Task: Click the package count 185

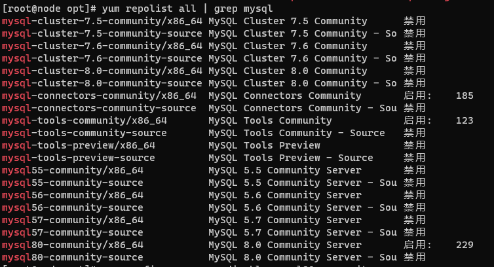Action: click(x=465, y=96)
